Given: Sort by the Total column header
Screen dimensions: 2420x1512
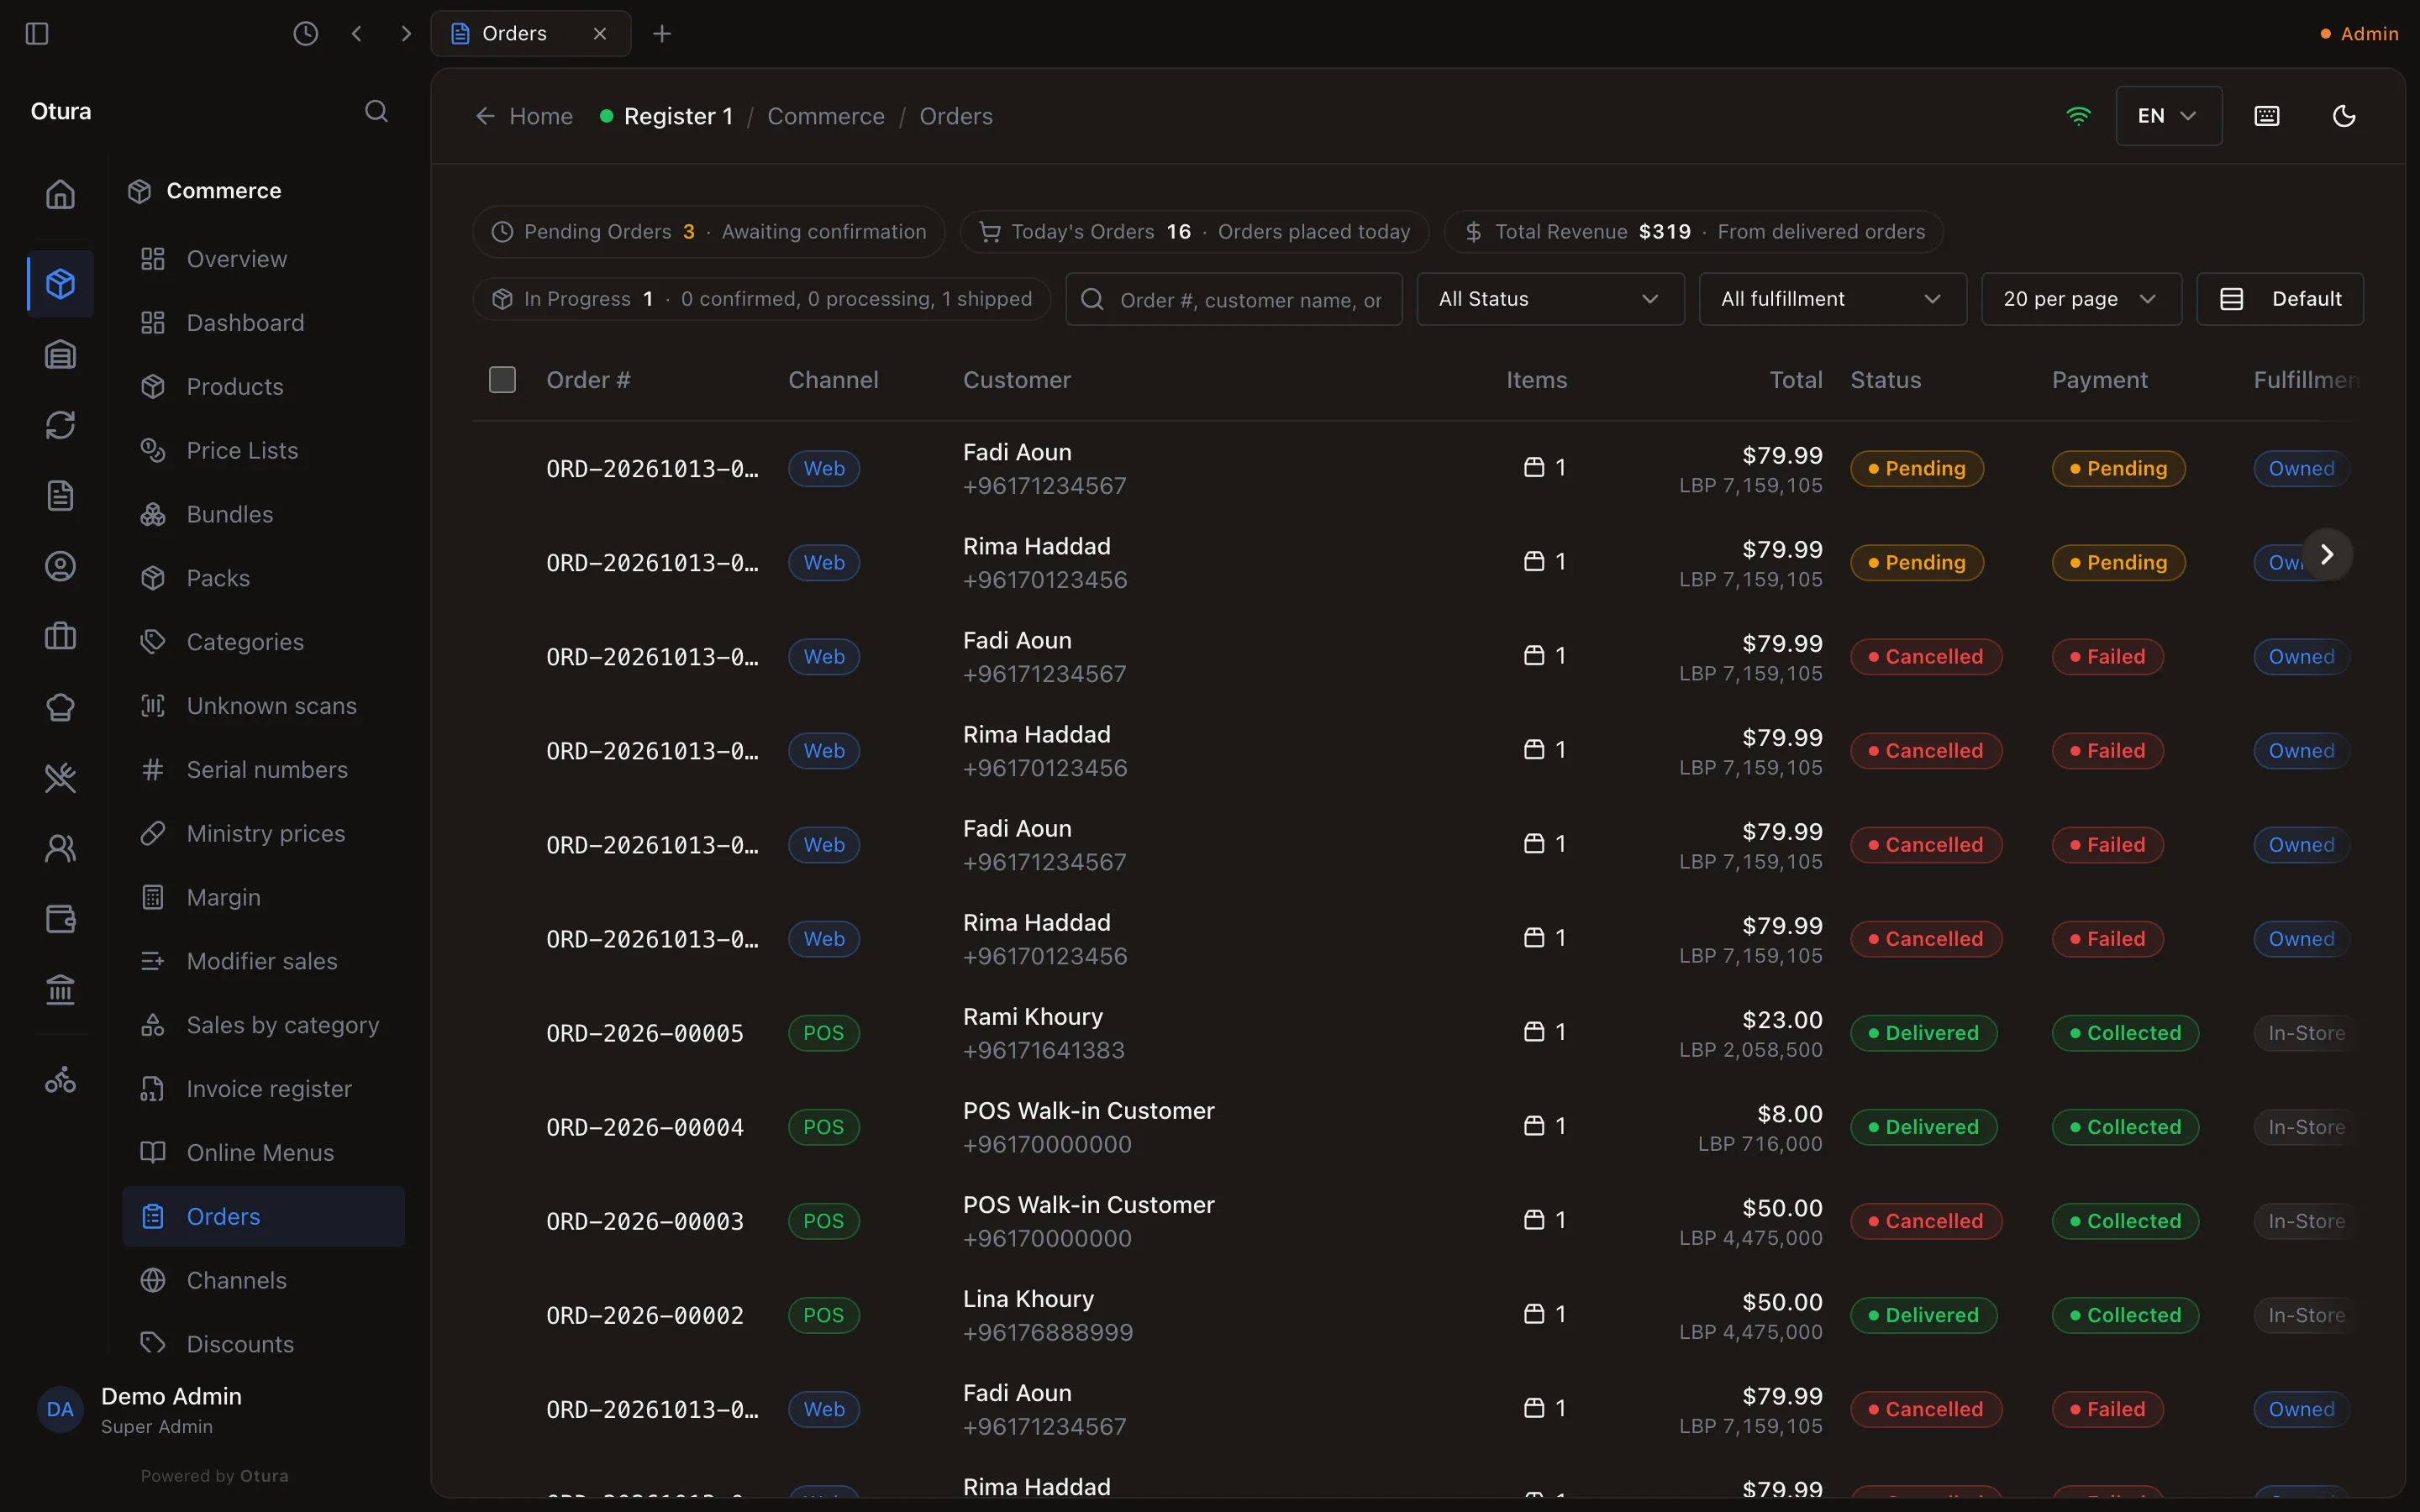Looking at the screenshot, I should [1795, 380].
